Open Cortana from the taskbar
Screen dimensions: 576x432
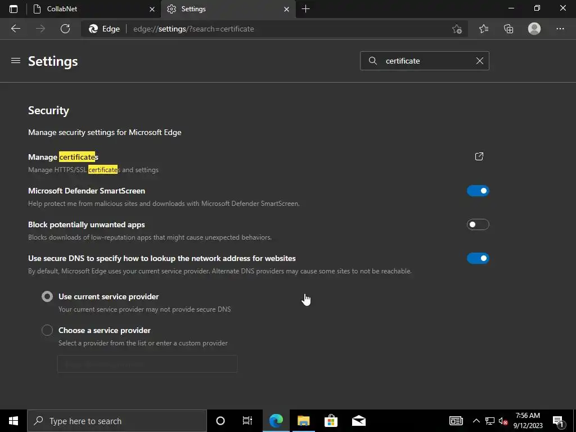click(x=220, y=421)
